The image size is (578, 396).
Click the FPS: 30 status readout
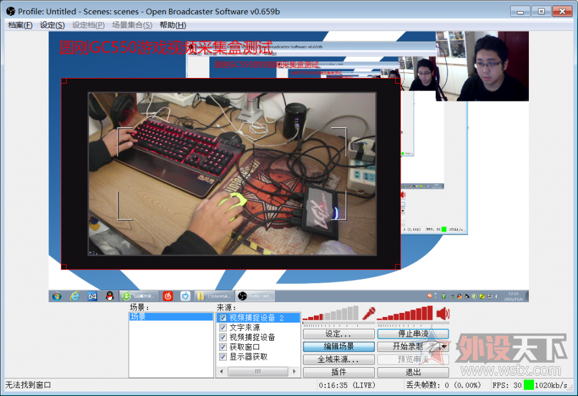click(507, 385)
